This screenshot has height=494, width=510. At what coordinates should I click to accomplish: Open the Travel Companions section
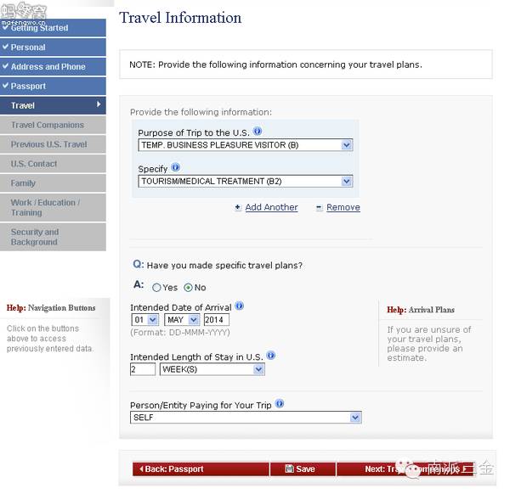(x=53, y=125)
